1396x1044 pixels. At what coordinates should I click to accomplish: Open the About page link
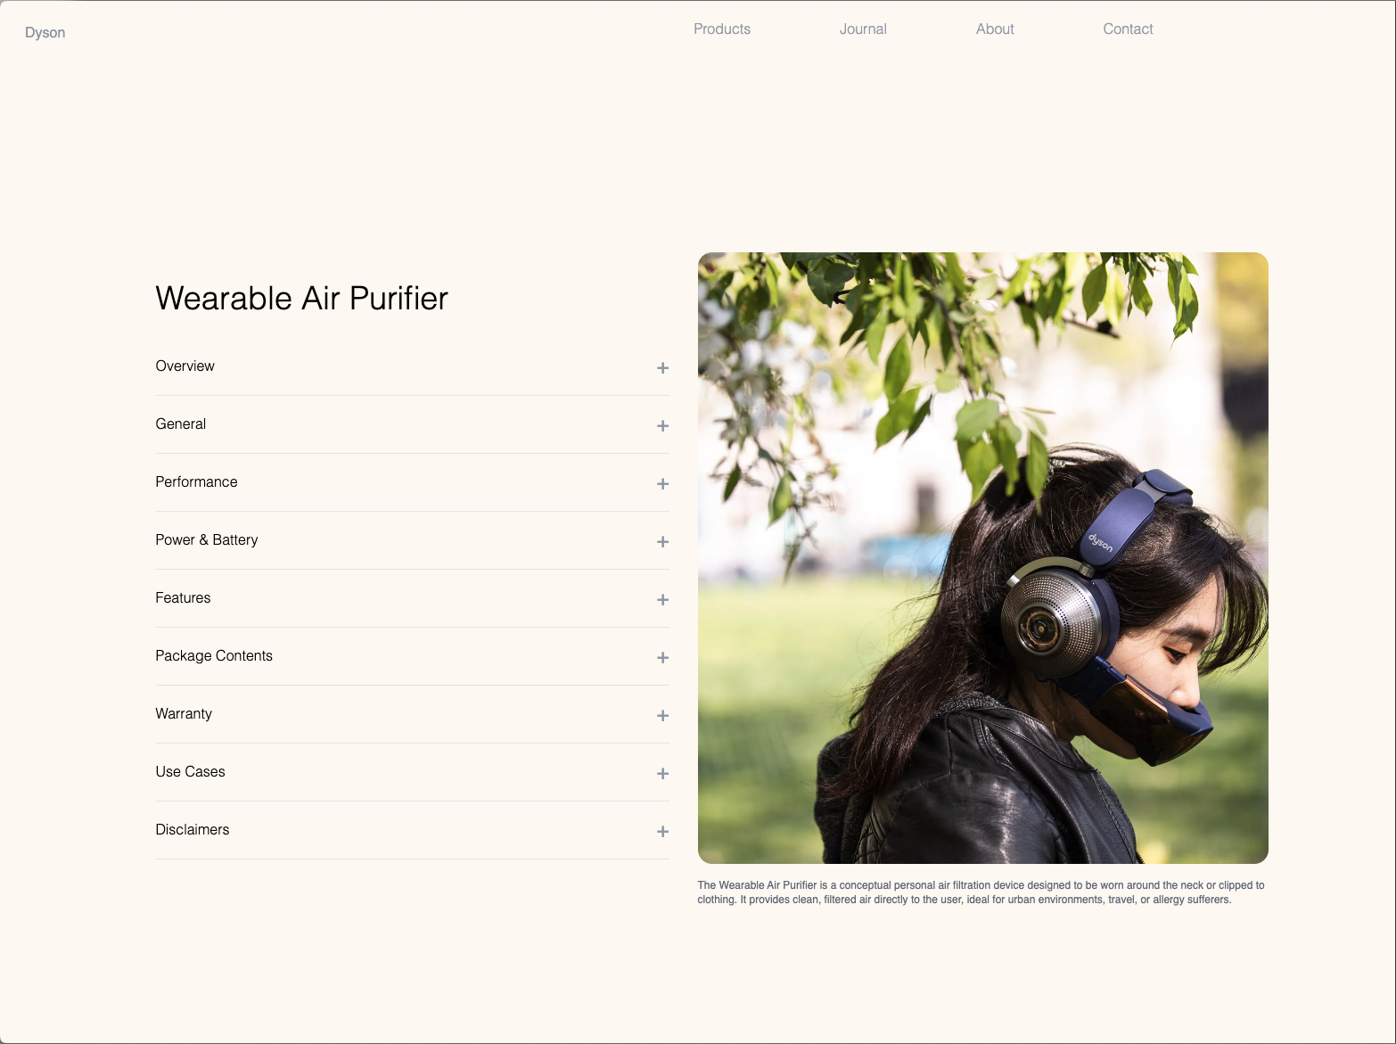point(995,29)
